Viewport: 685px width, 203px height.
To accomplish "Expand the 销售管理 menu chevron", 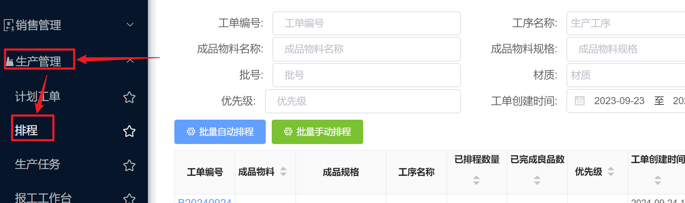I will click(x=130, y=25).
